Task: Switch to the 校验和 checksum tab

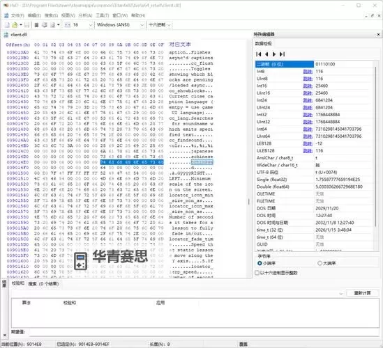Action: point(18,283)
